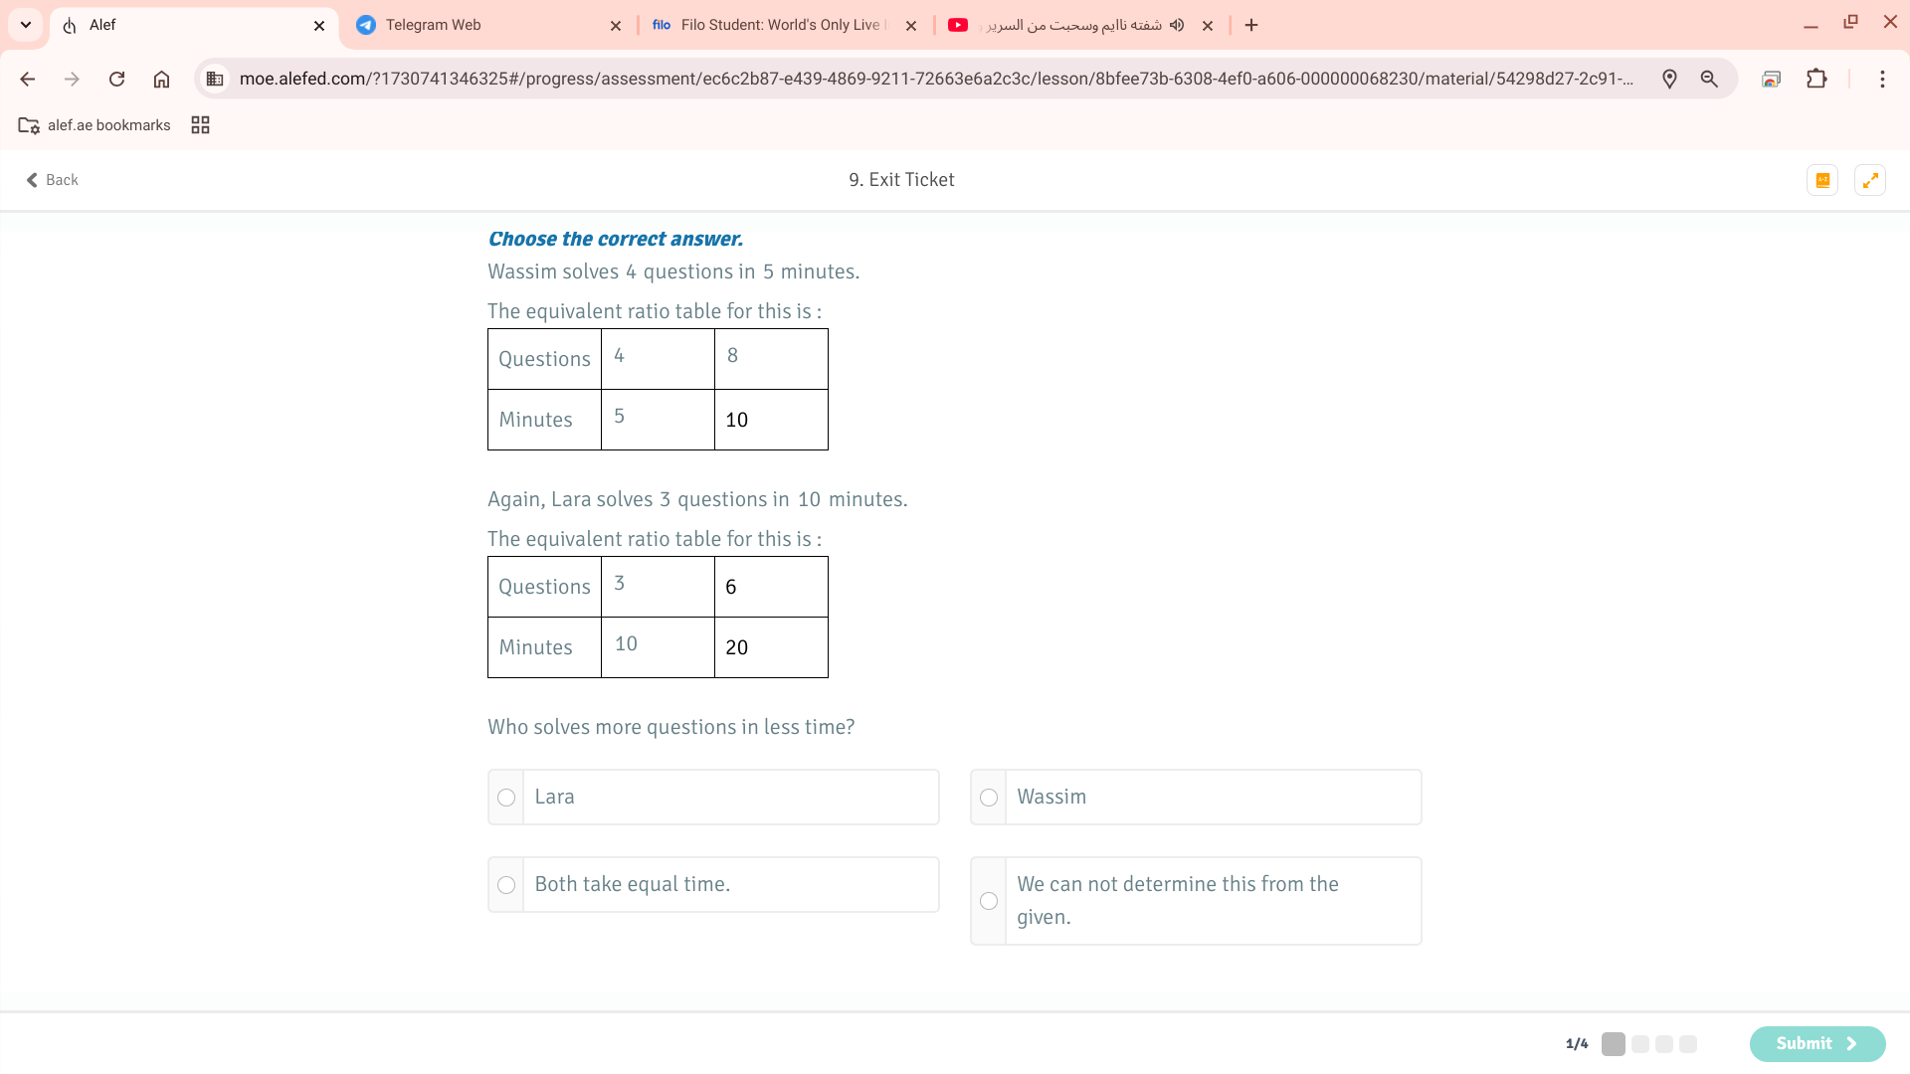Image resolution: width=1910 pixels, height=1074 pixels.
Task: Select the Lara answer option
Action: coord(506,798)
